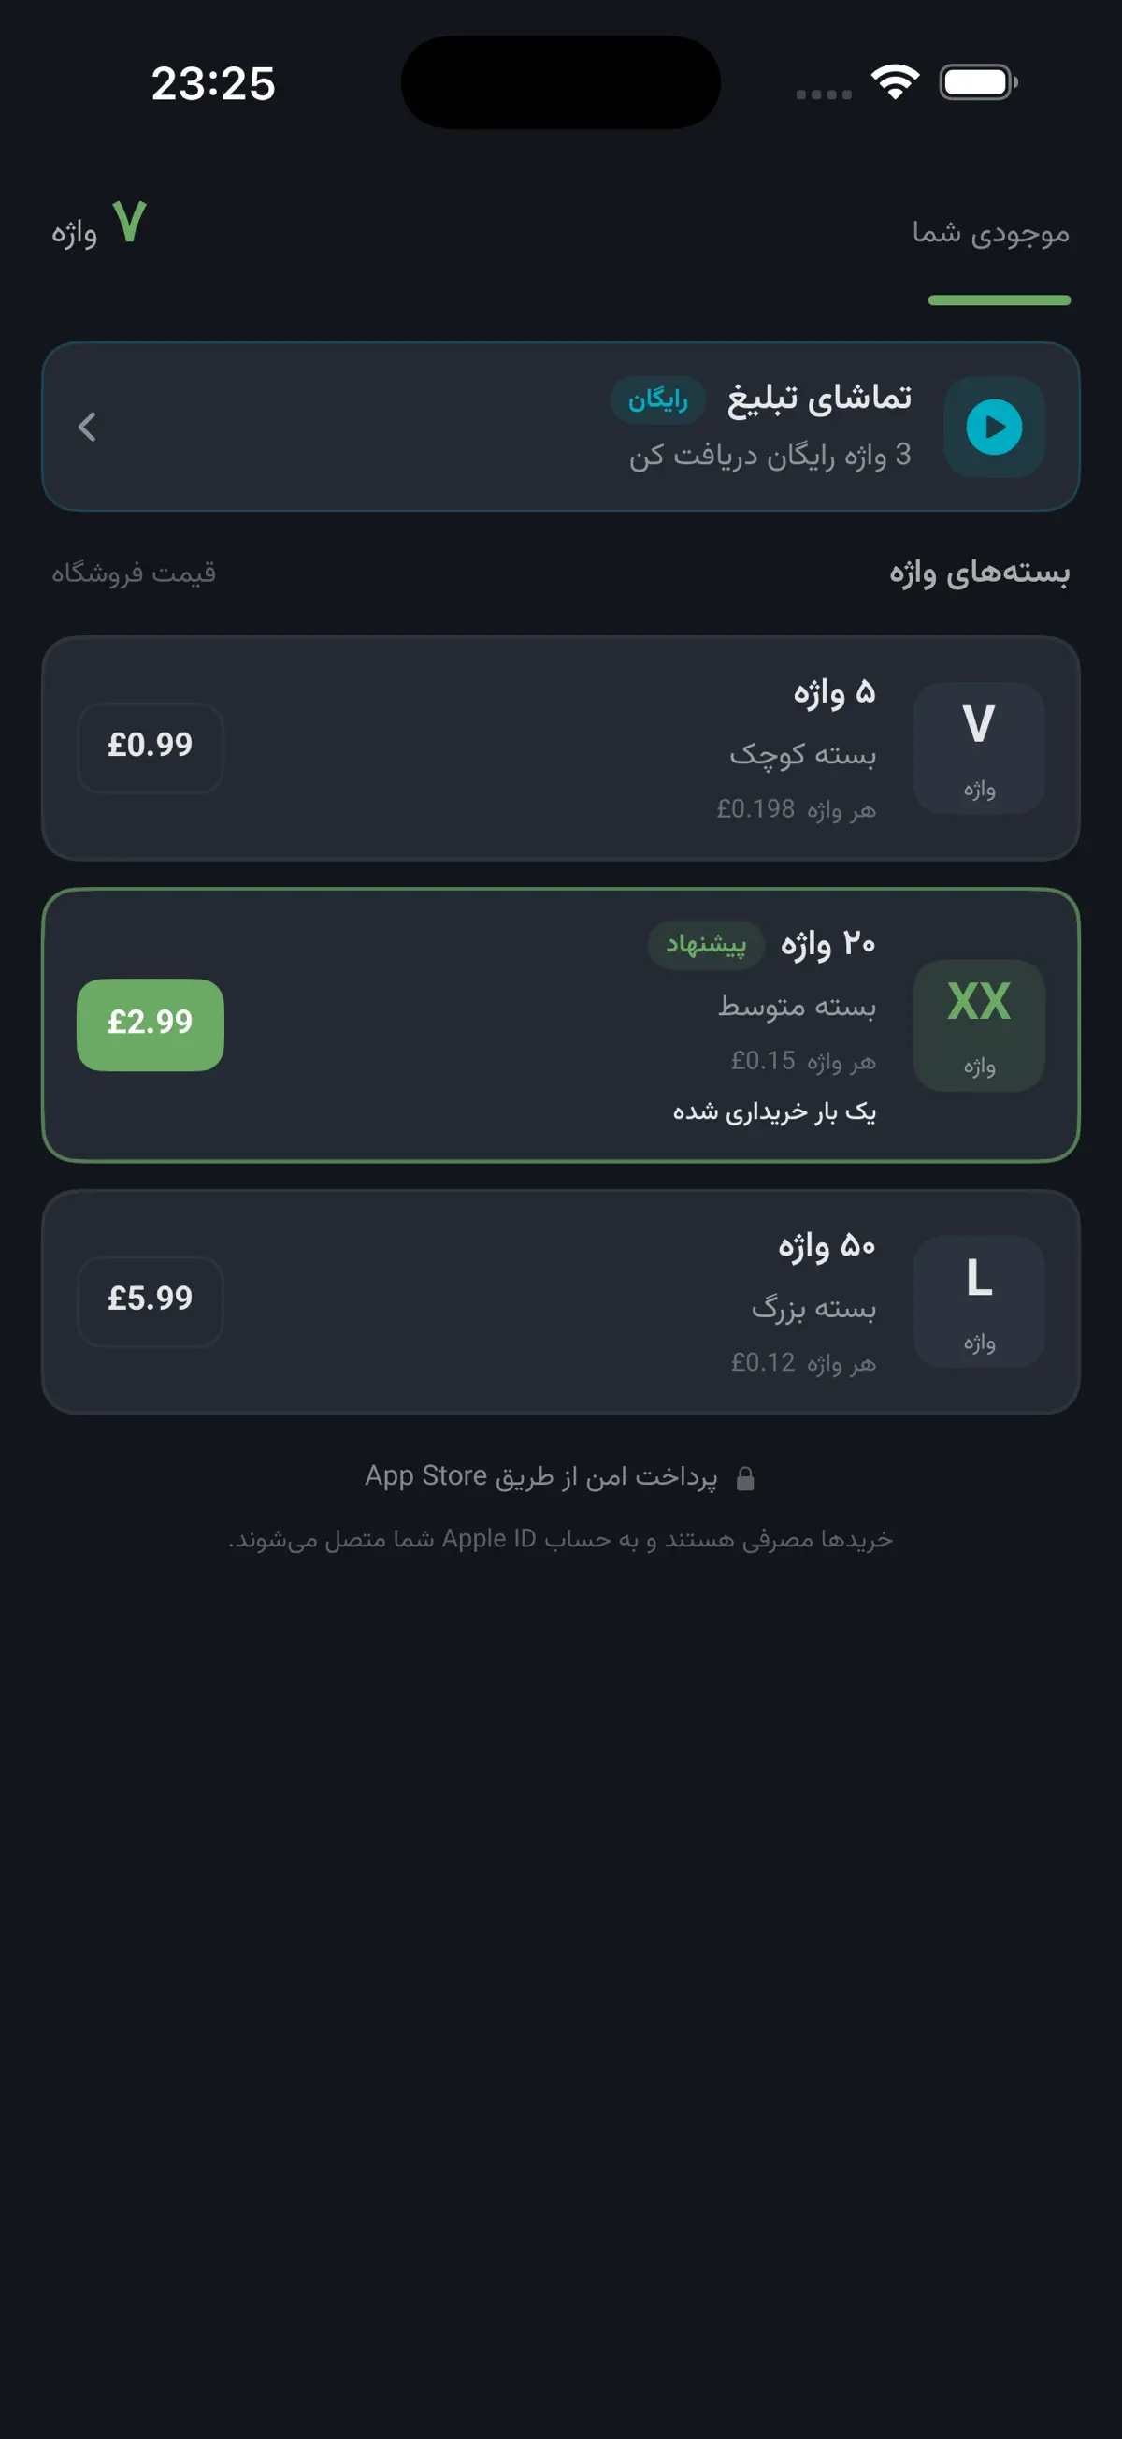This screenshot has width=1122, height=2439.
Task: Tap the پیشنهاد badge on medium pack
Action: click(x=706, y=944)
